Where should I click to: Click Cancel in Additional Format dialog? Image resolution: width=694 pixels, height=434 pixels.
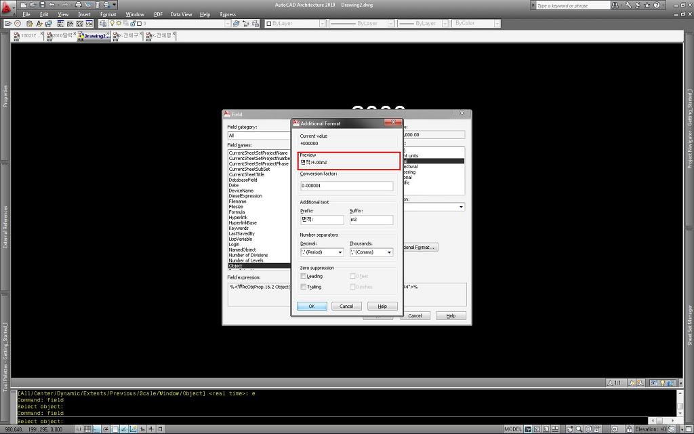[x=346, y=307]
